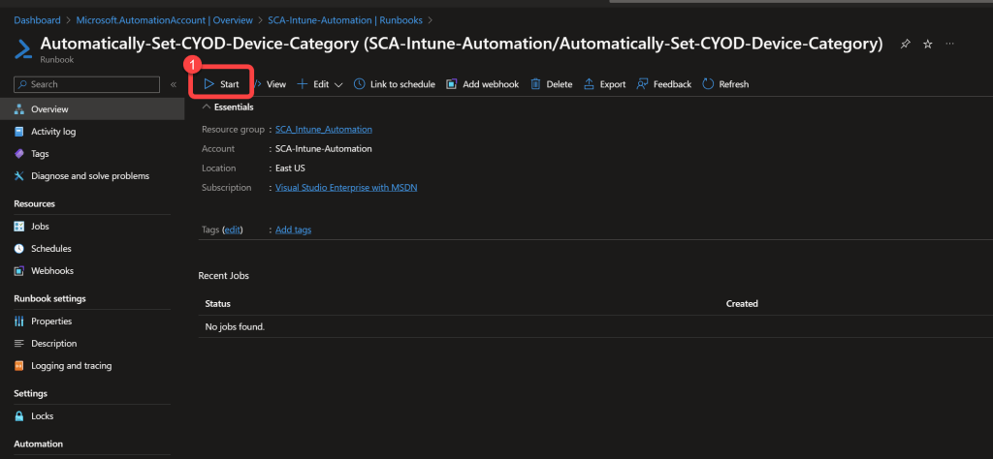Click the Refresh icon in toolbar

click(708, 84)
